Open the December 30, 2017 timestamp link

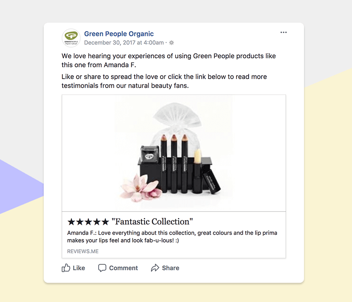pyautogui.click(x=124, y=42)
